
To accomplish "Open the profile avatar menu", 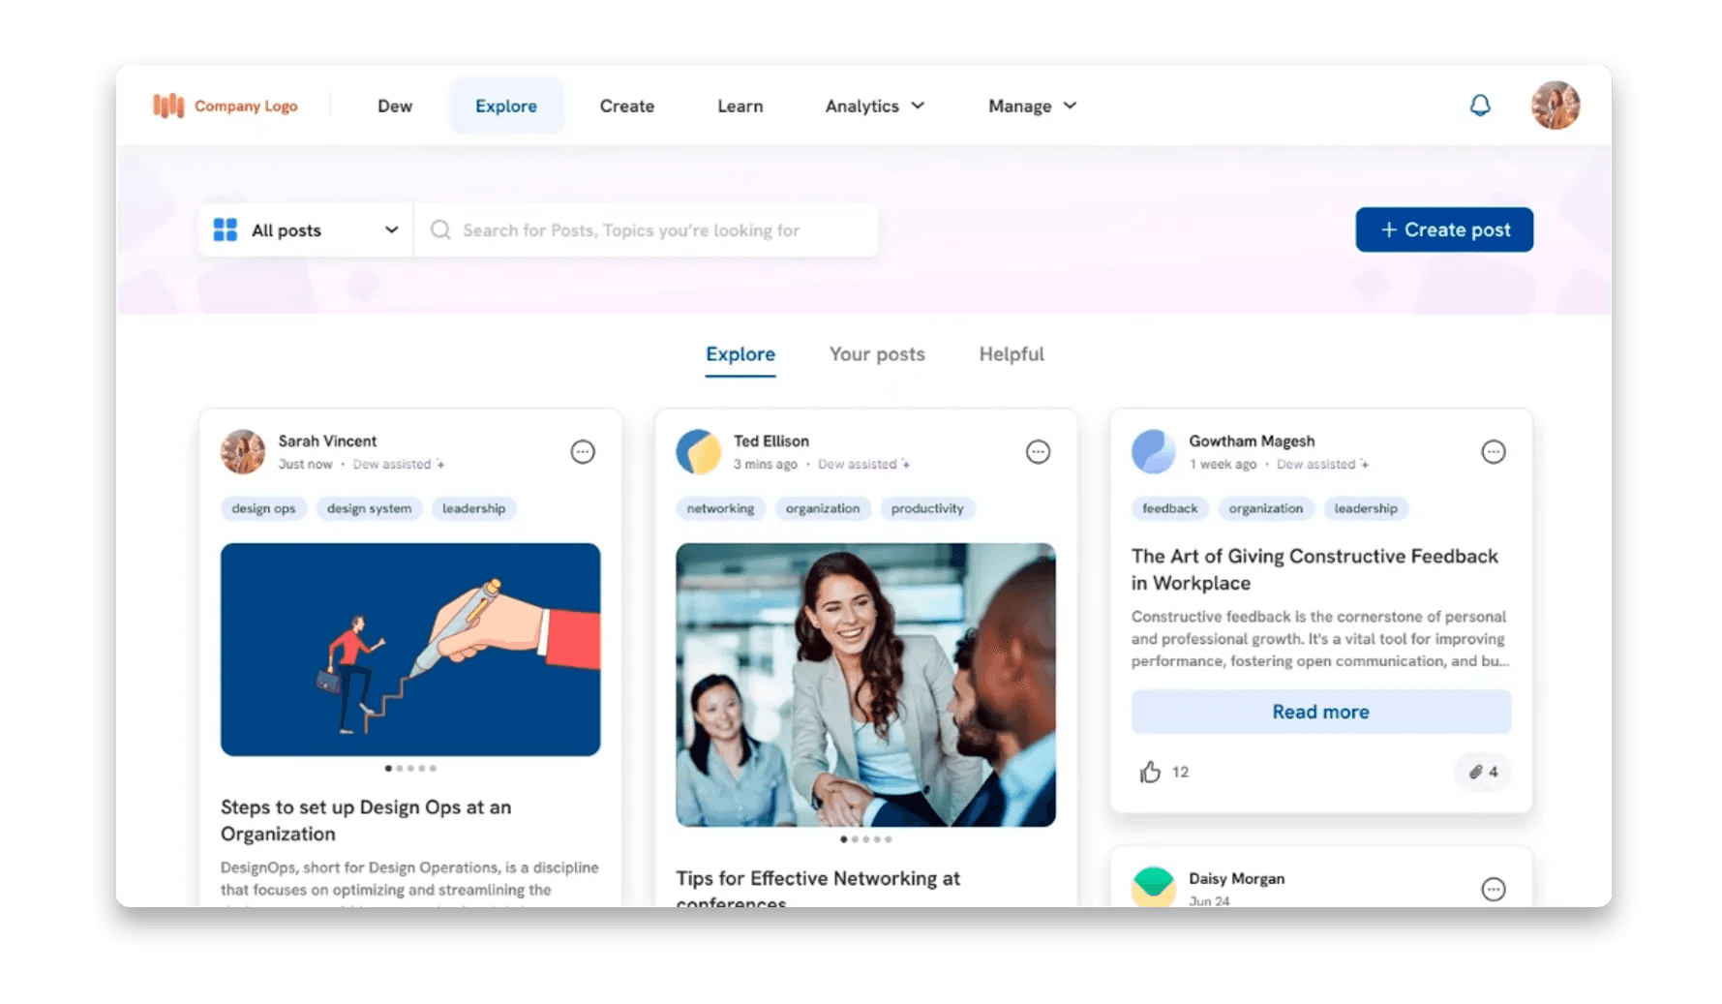I will pos(1555,106).
